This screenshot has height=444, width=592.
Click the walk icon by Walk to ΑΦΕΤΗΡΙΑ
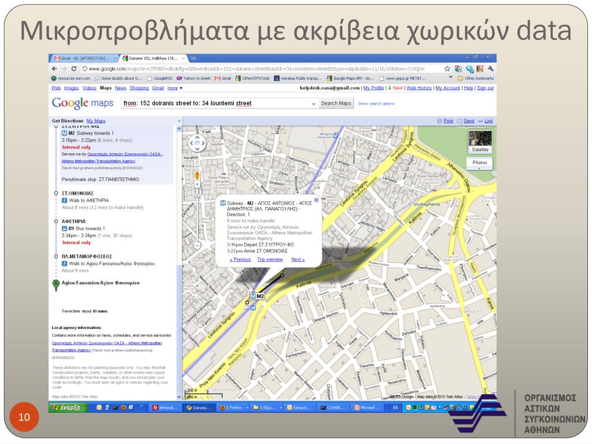pyautogui.click(x=64, y=201)
